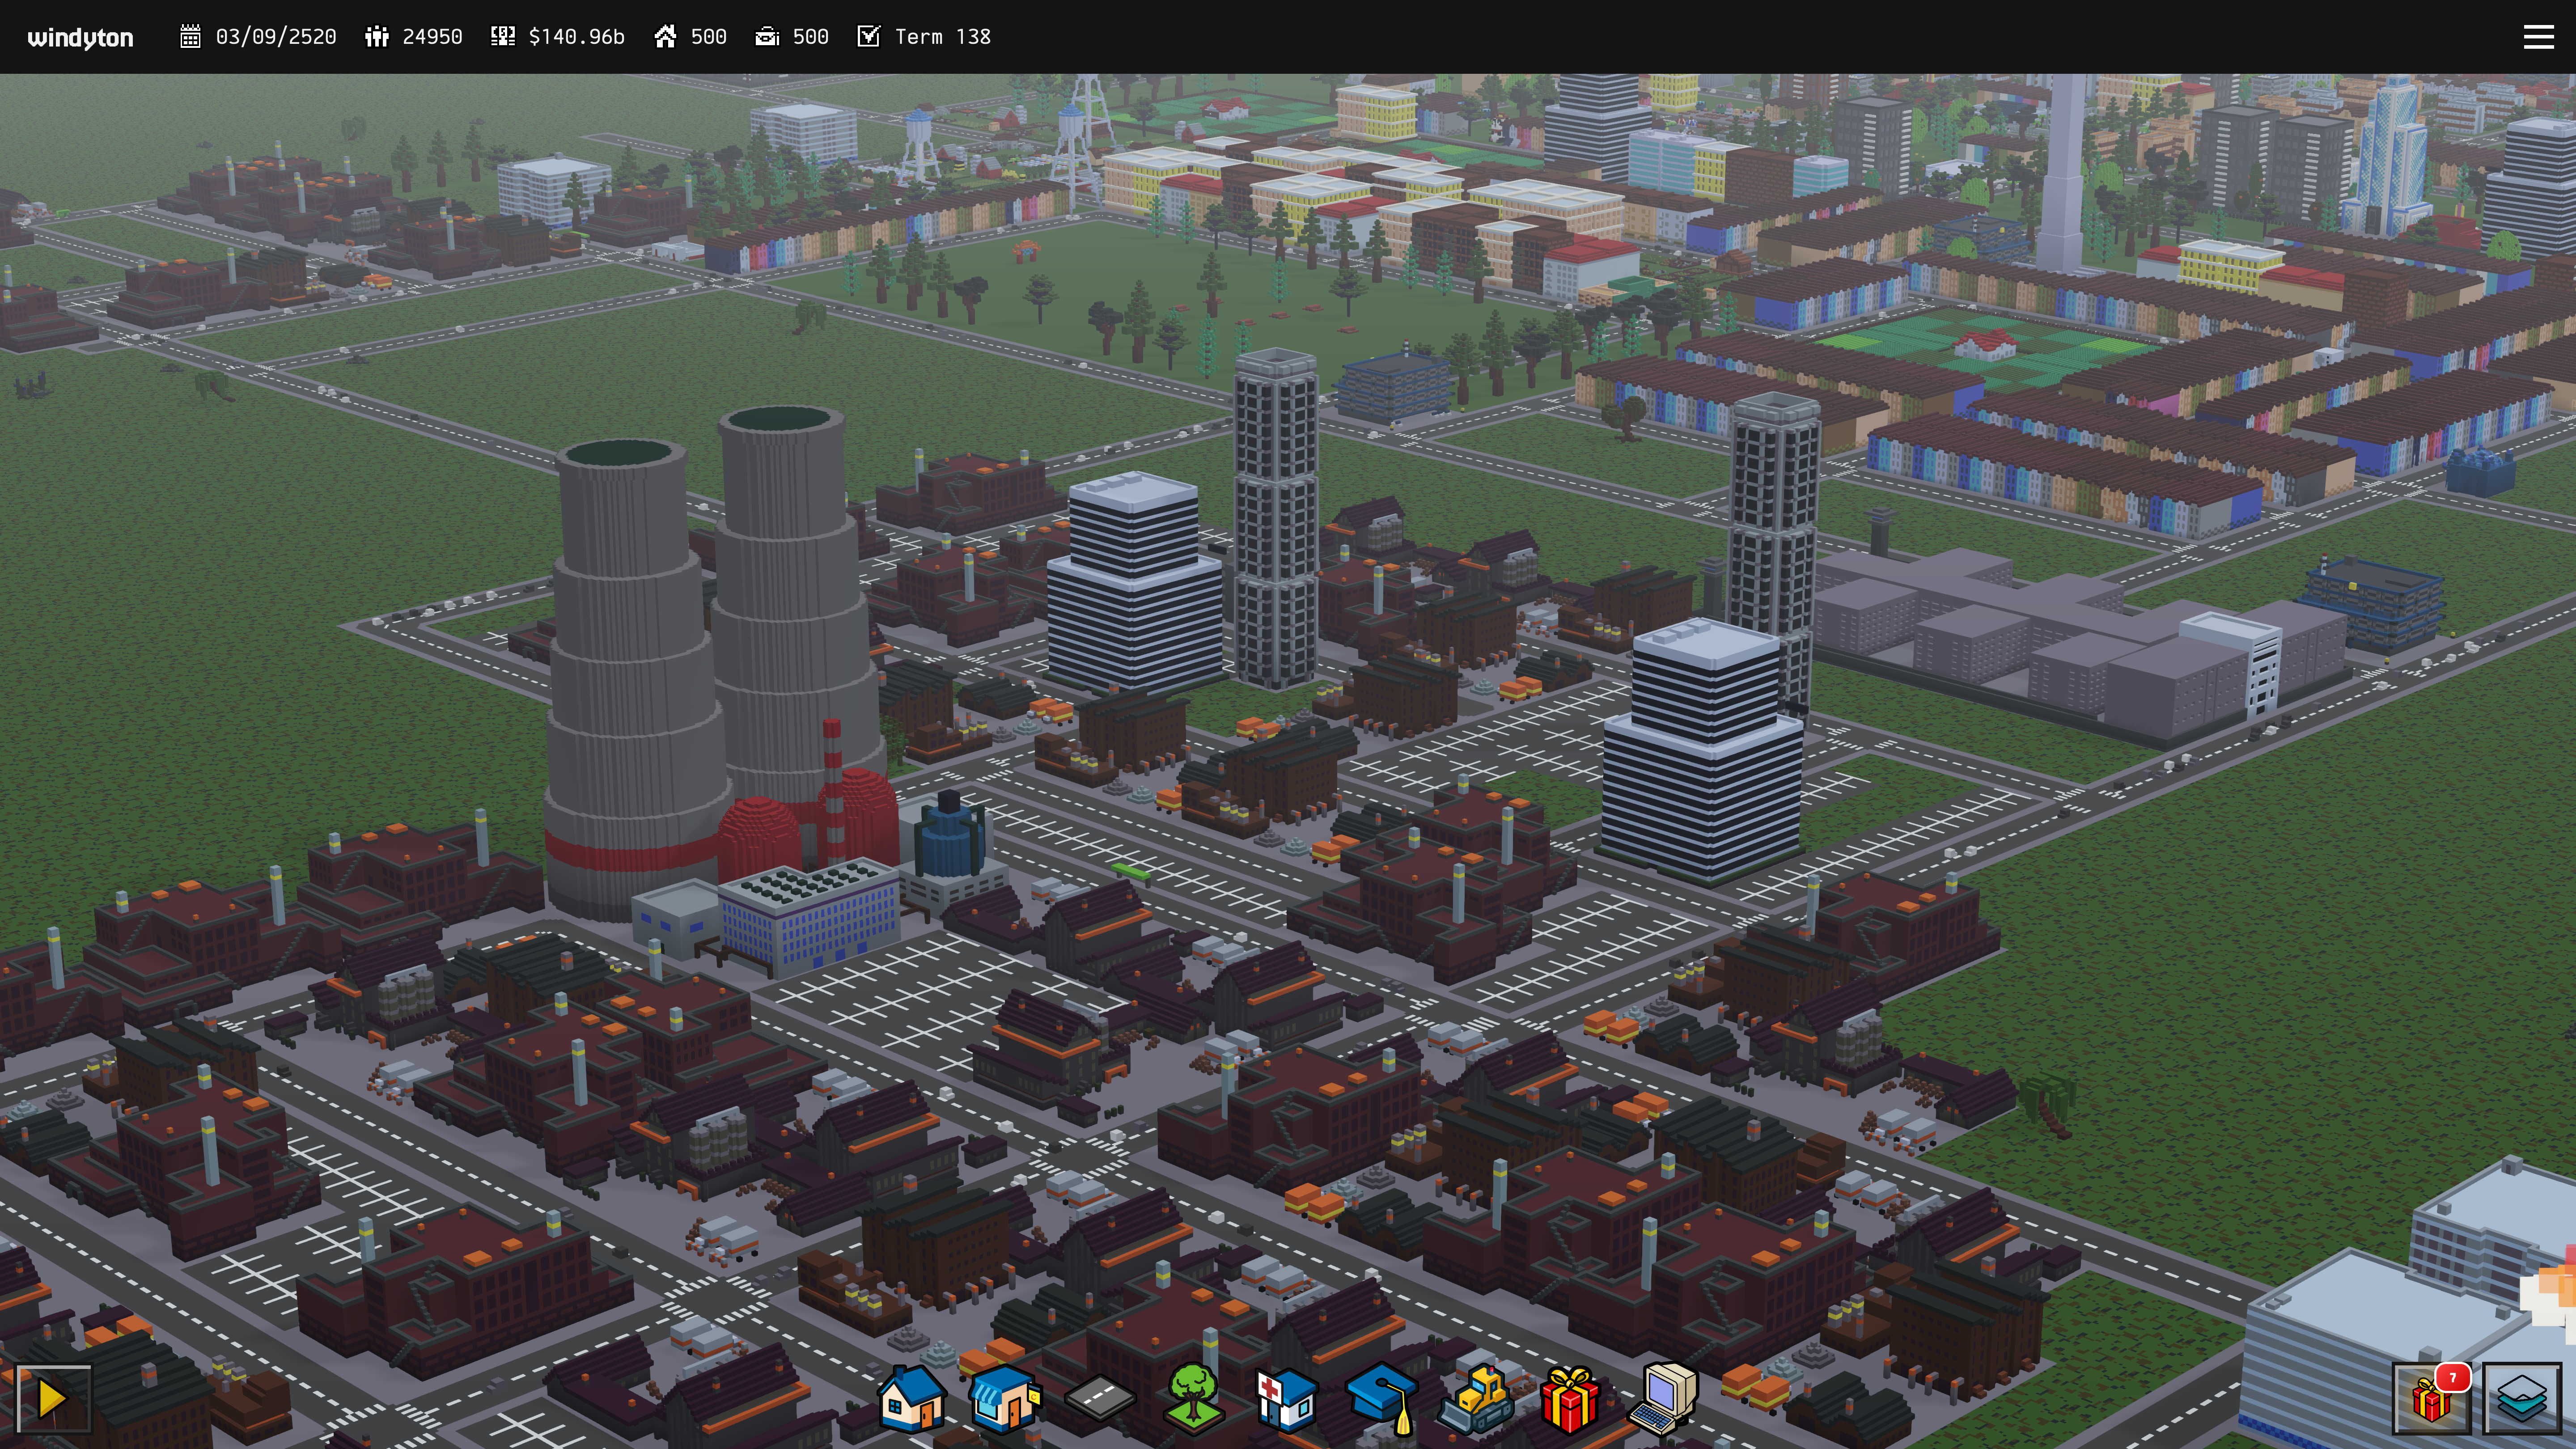Open the education graduation cap tool
The width and height of the screenshot is (2576, 1449).
[1381, 1400]
